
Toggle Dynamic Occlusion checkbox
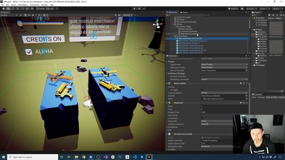coord(202,76)
